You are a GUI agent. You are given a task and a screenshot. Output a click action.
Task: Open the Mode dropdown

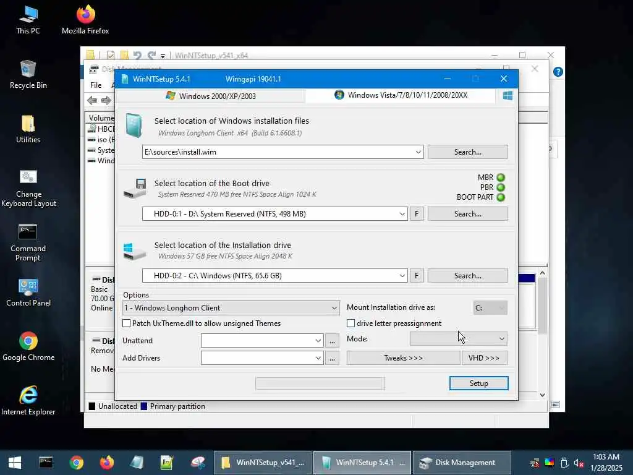[x=458, y=338]
